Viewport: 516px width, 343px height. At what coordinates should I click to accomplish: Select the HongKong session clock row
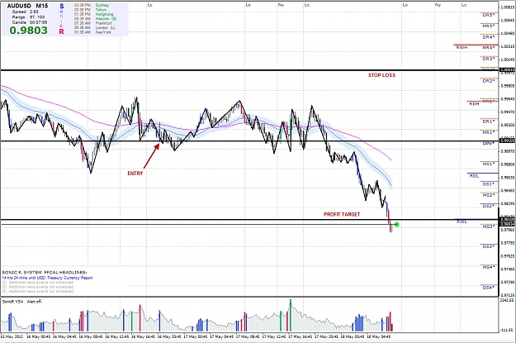coord(94,14)
